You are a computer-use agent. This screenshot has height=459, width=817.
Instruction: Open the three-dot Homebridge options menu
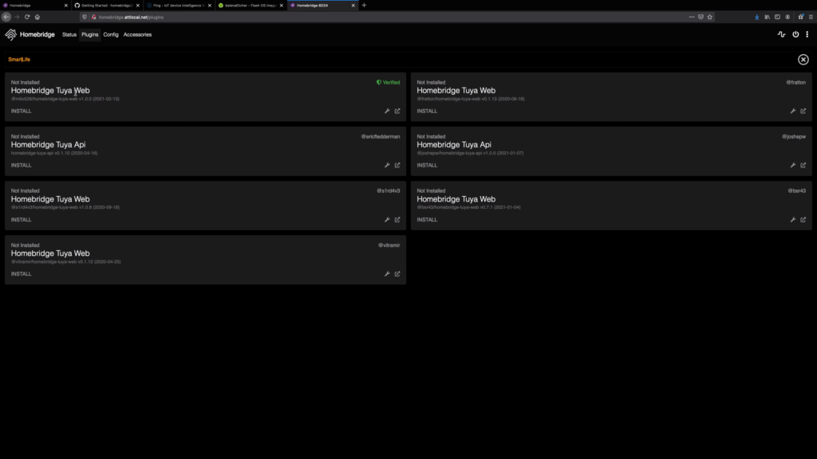click(807, 34)
